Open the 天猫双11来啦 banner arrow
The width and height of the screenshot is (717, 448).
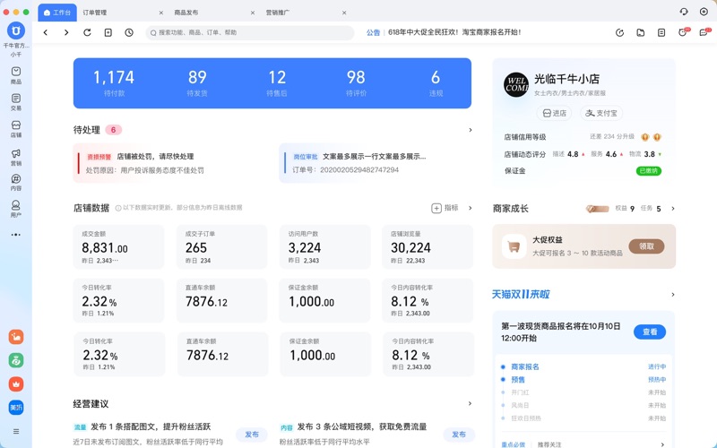point(673,295)
